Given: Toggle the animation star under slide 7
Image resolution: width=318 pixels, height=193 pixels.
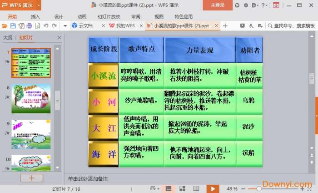Looking at the screenshot, I should tap(7, 61).
